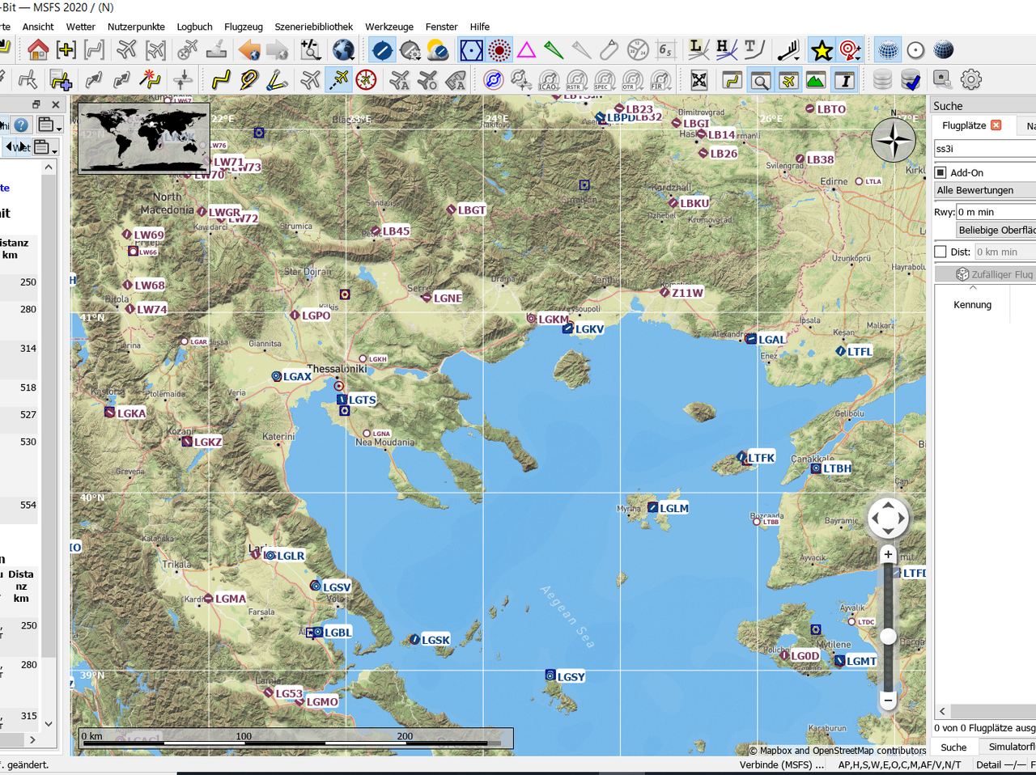
Task: Click the Suche tab at panel bottom
Action: (x=953, y=747)
